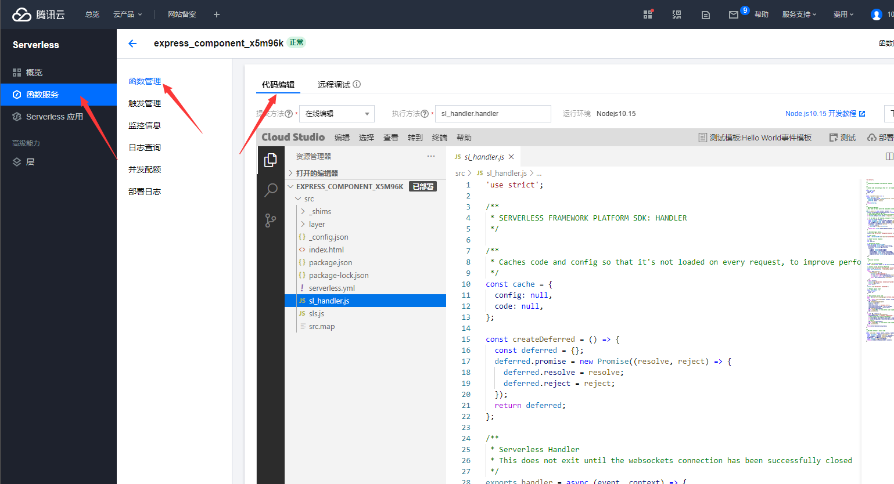The width and height of the screenshot is (894, 484).
Task: Open the 转到 menu in Cloud Studio
Action: click(415, 138)
